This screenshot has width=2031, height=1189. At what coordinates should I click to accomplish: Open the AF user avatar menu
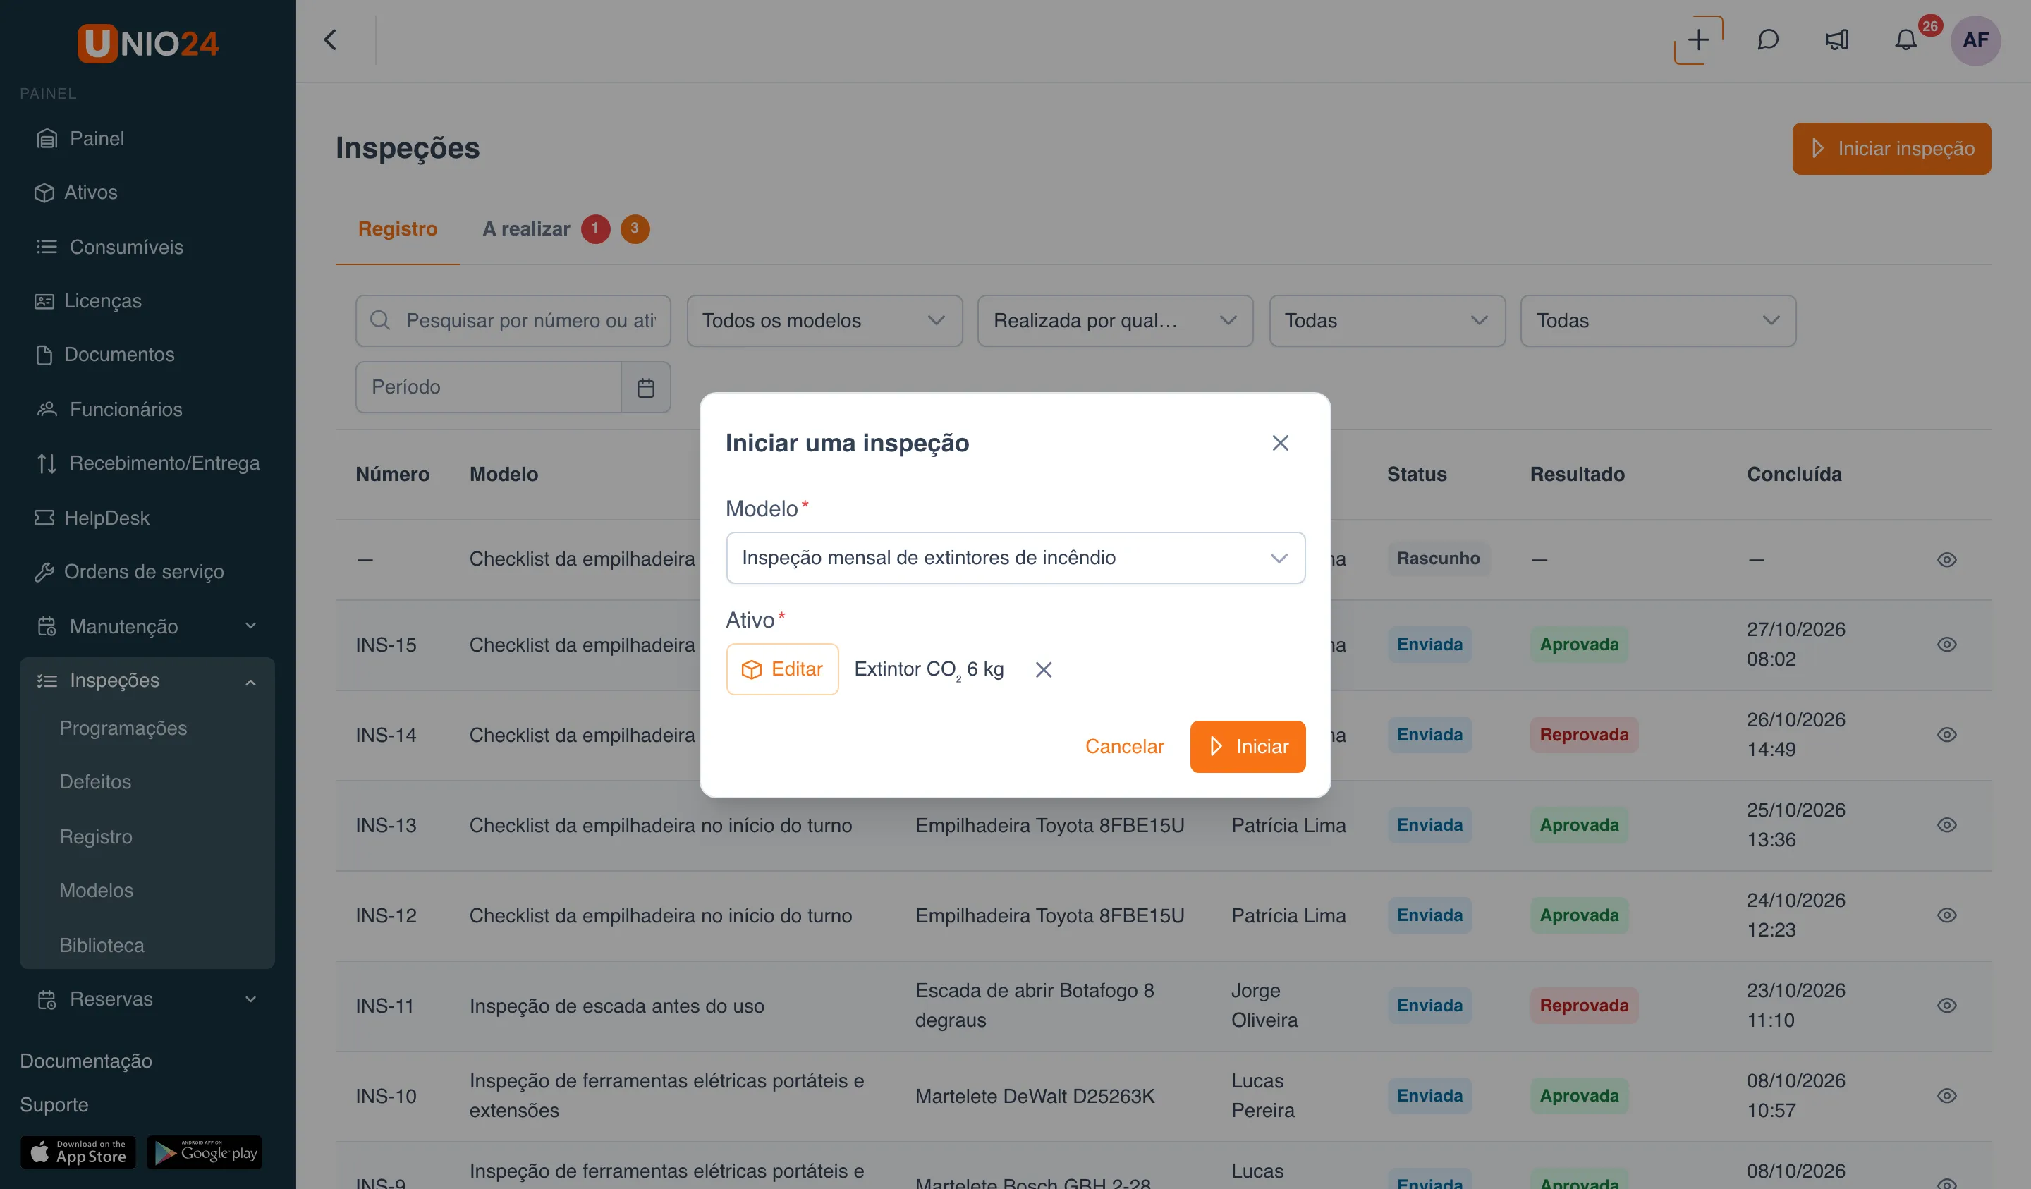click(x=1975, y=40)
